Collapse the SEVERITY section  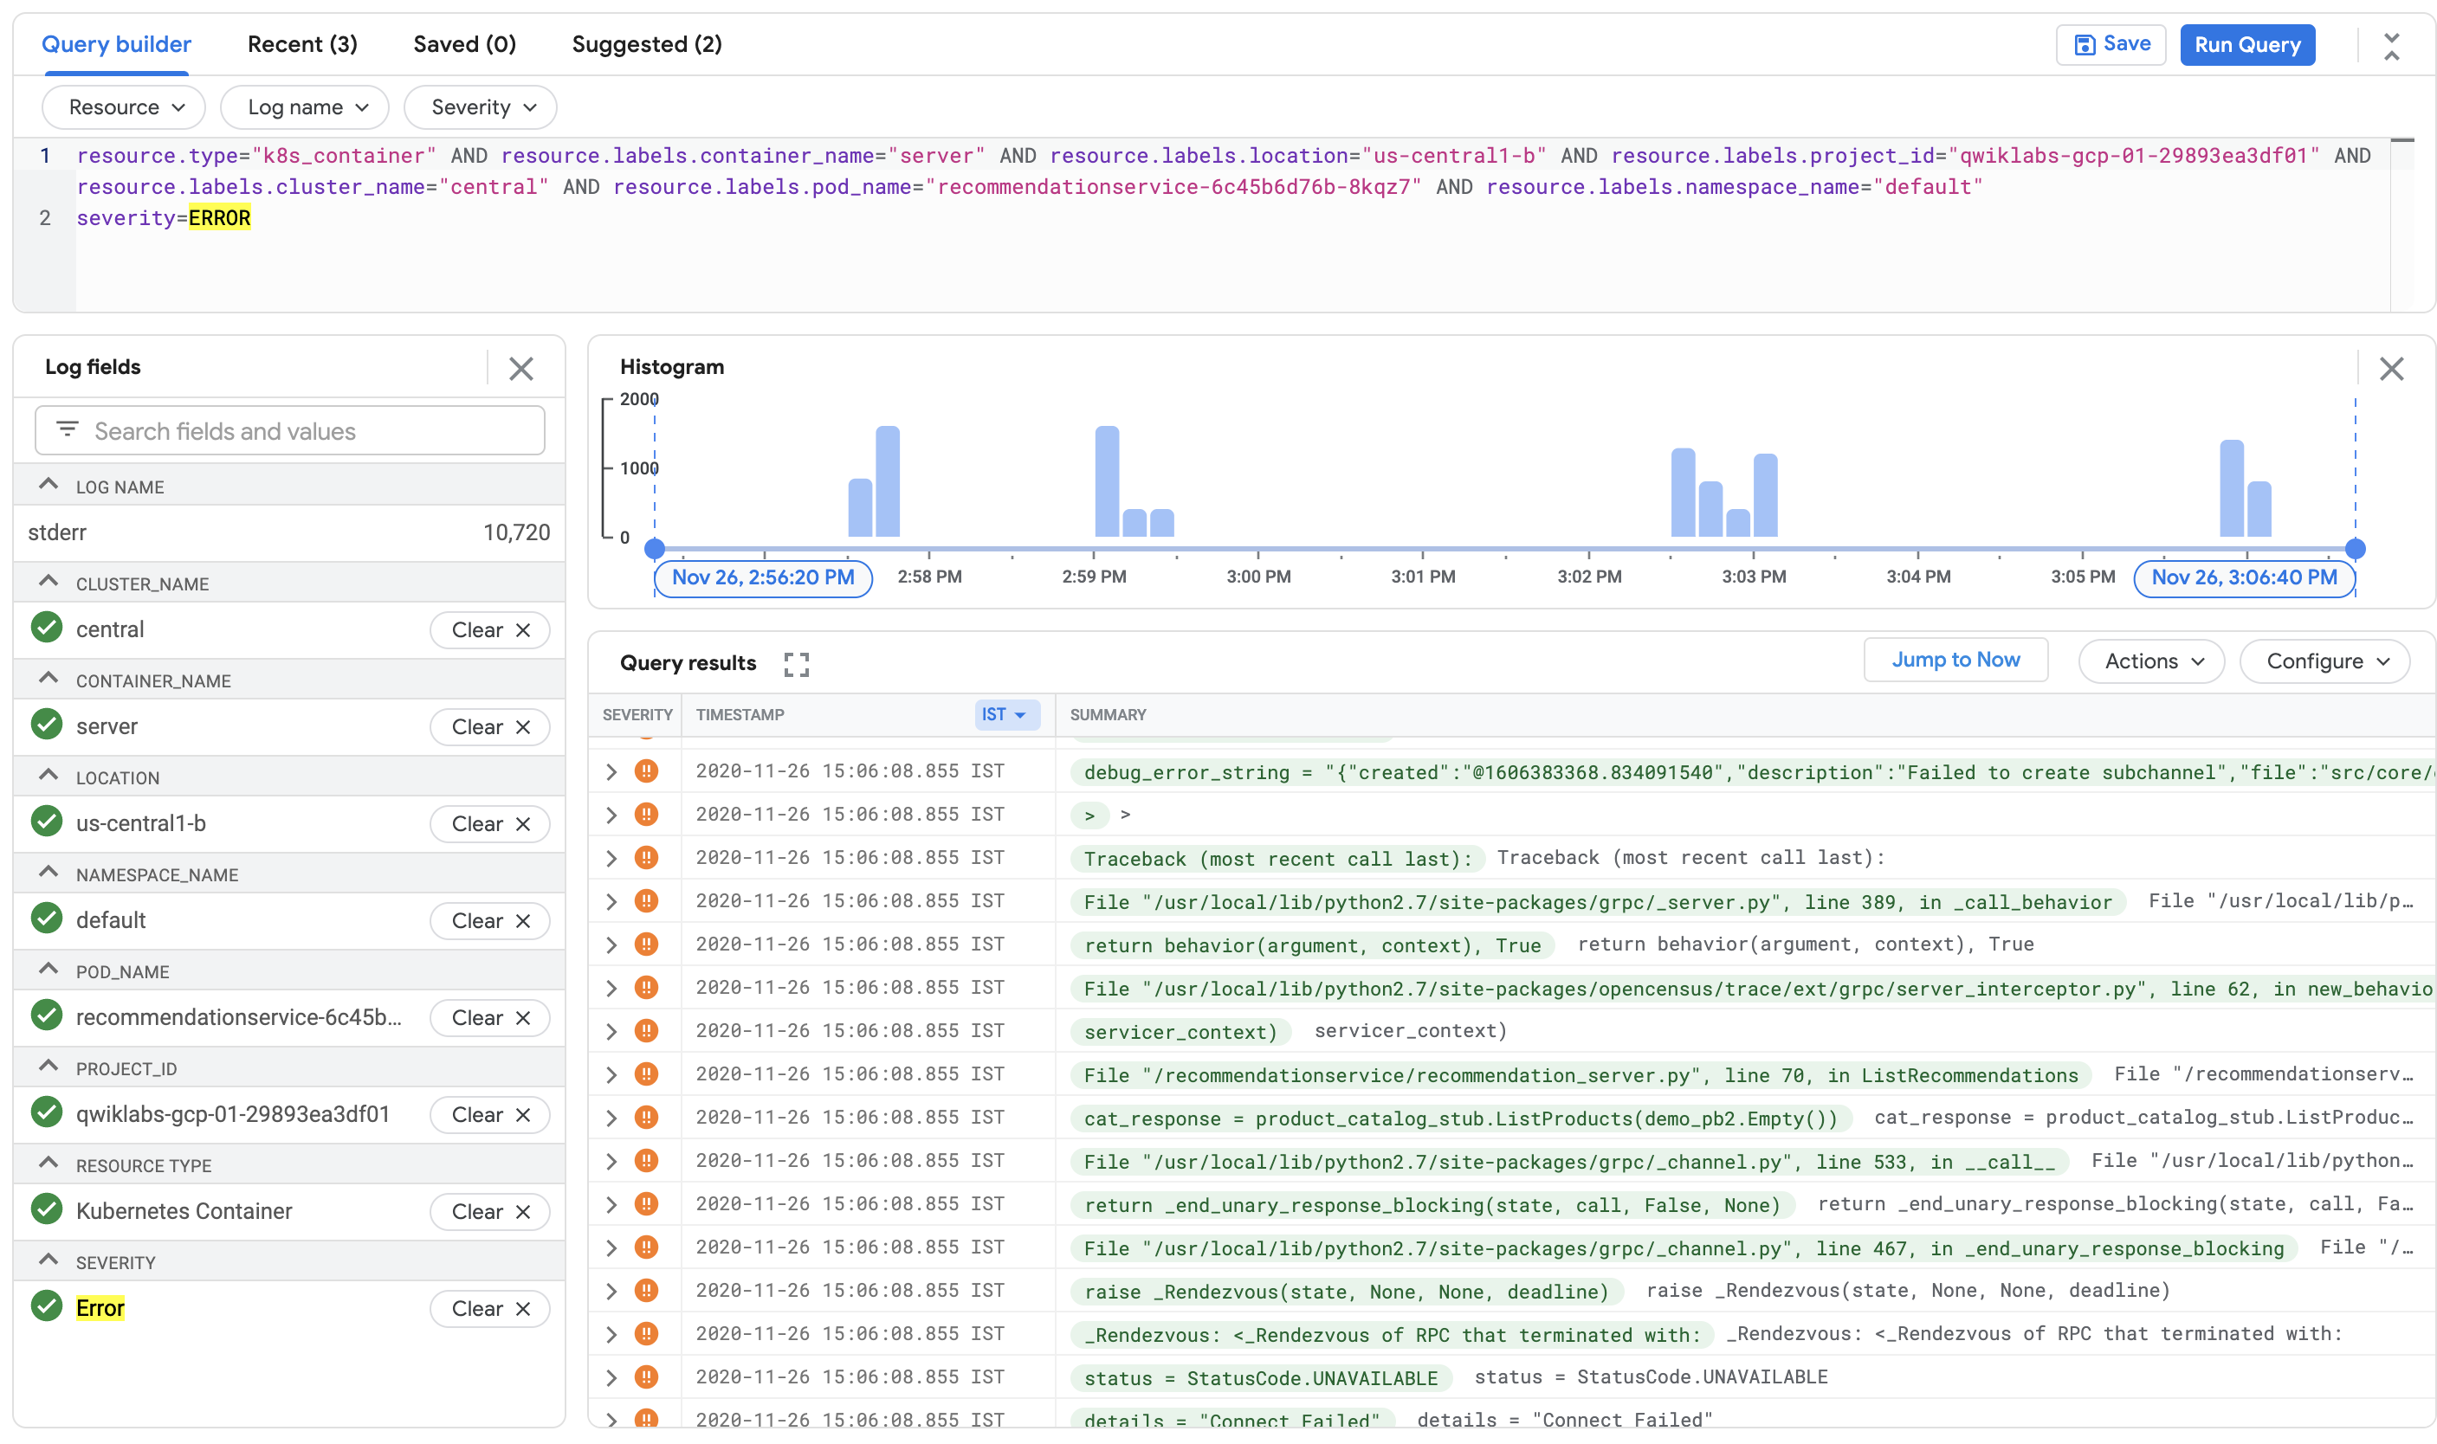click(x=48, y=1260)
